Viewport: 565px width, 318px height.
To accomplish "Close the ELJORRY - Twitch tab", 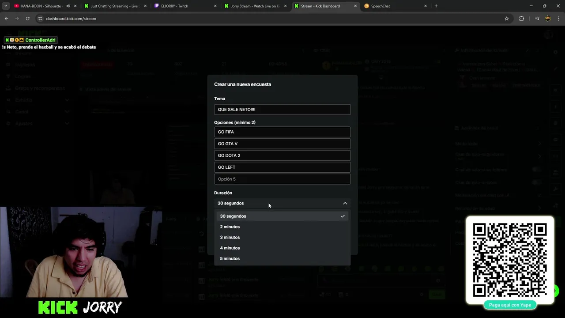I will (x=215, y=6).
